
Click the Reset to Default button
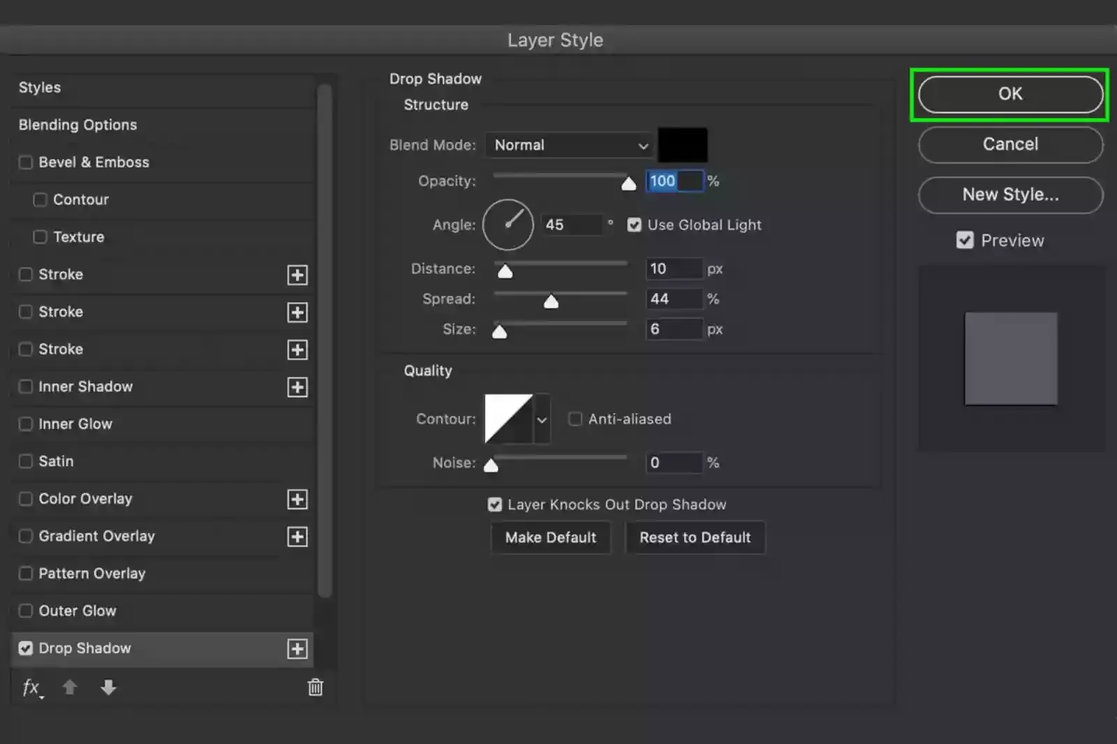click(x=695, y=537)
